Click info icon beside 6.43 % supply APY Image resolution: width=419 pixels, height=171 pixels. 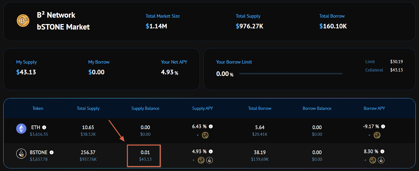tap(211, 126)
